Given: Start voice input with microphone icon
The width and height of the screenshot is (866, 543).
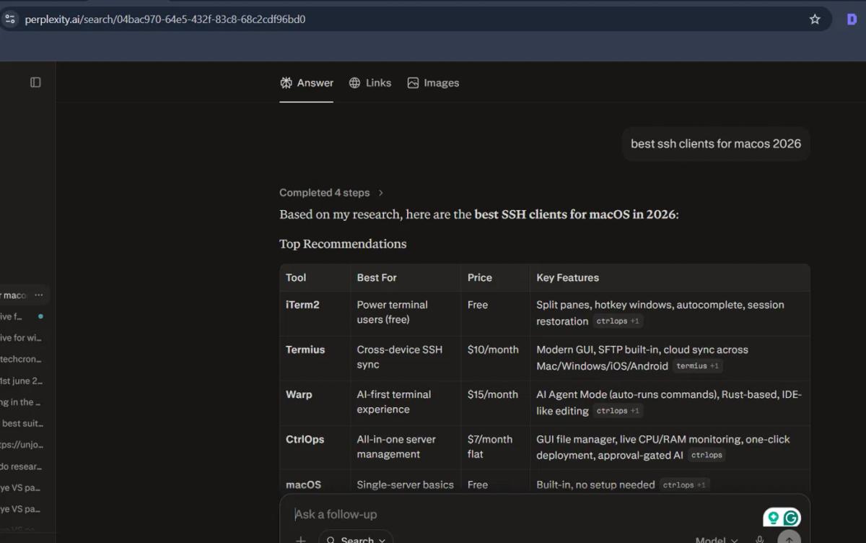Looking at the screenshot, I should pyautogui.click(x=759, y=539).
